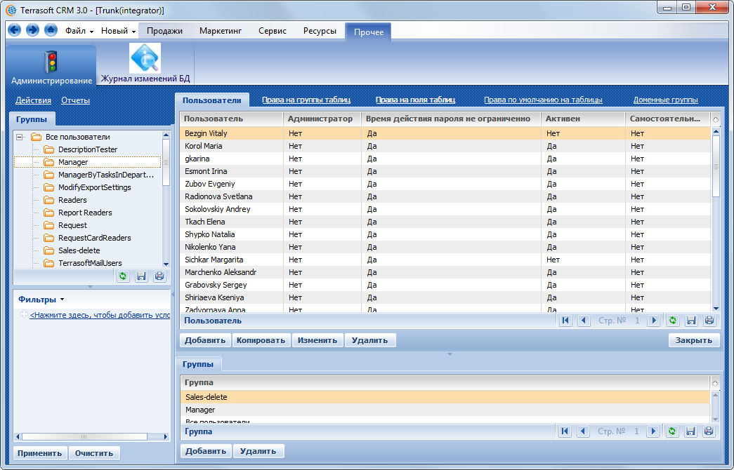This screenshot has width=734, height=470.
Task: Click the plus icon to add filter condition
Action: [24, 315]
